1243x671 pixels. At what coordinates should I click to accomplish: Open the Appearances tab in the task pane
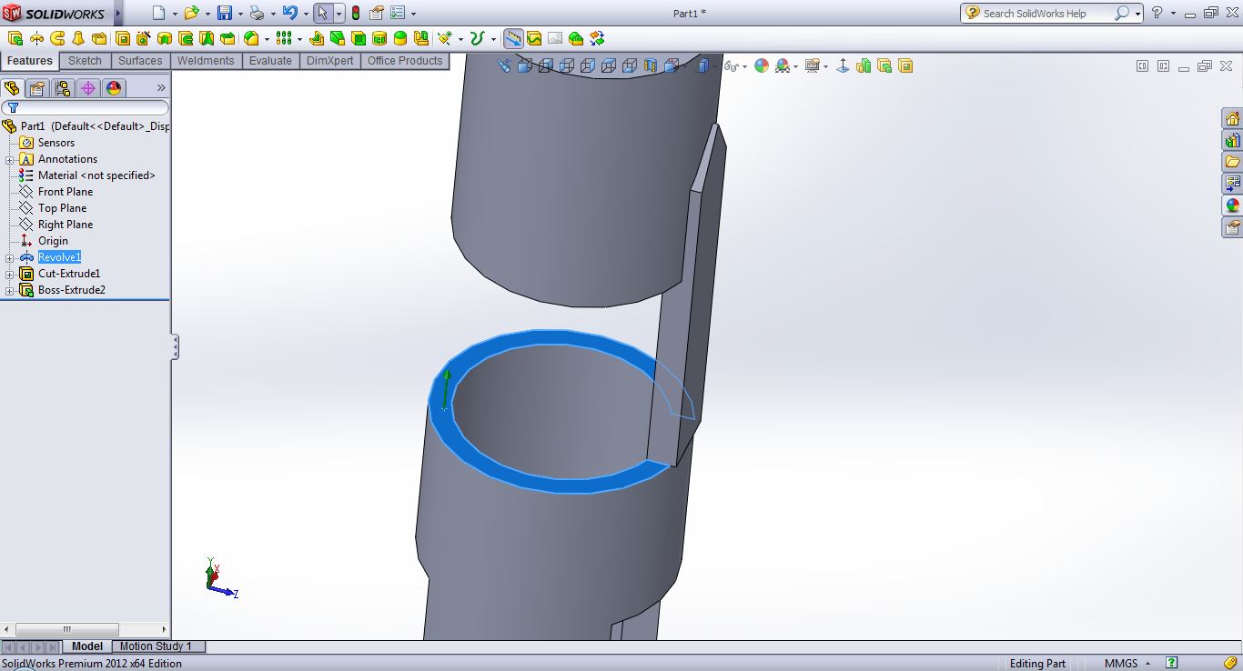coord(1232,205)
